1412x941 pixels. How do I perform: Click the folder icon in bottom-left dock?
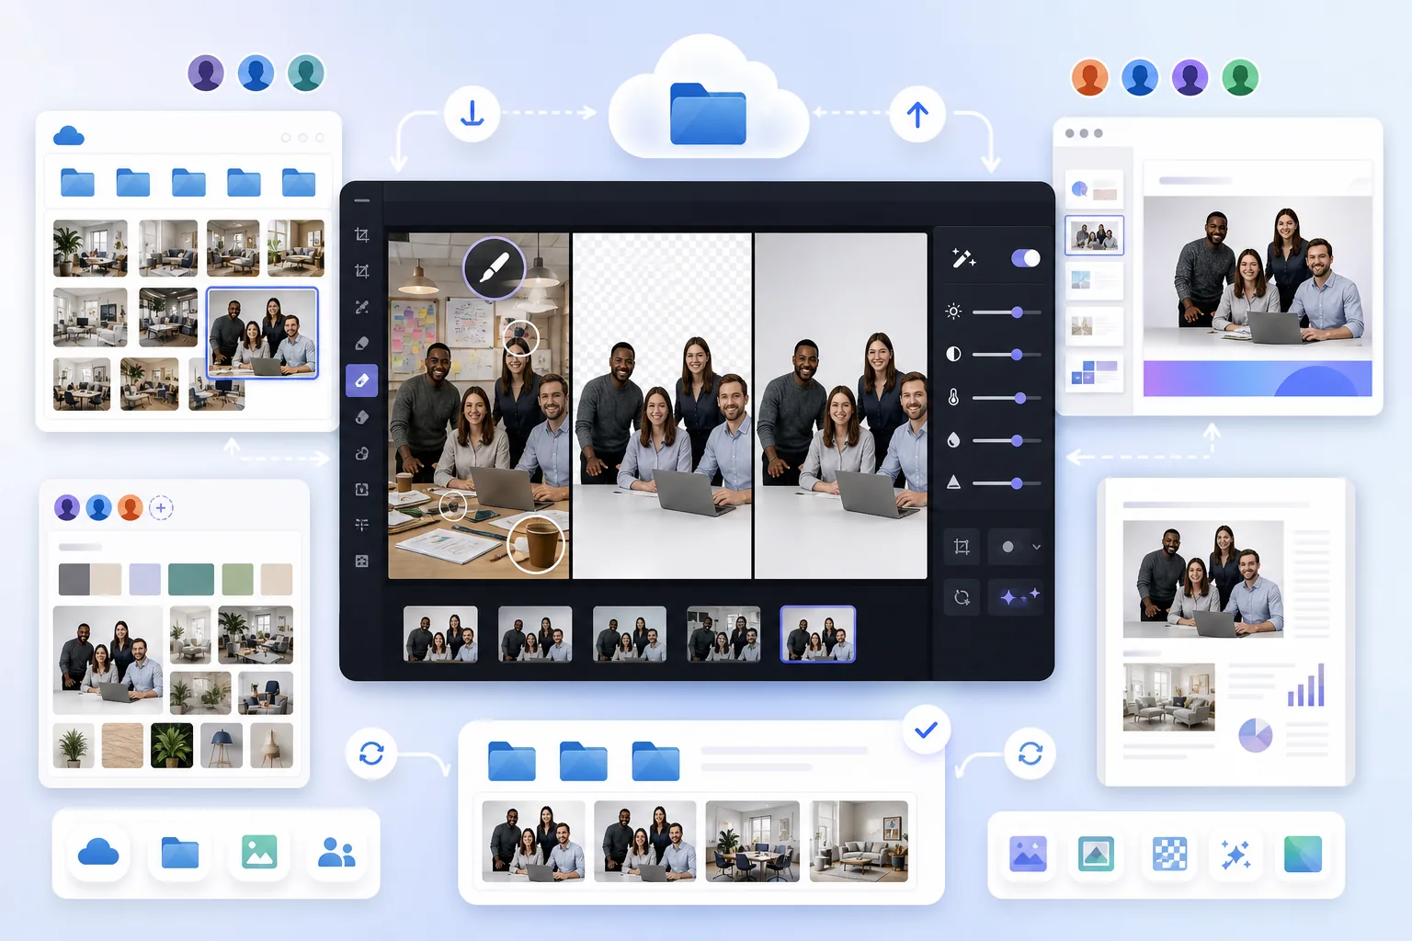180,853
